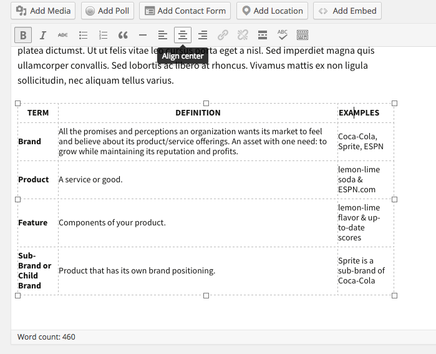This screenshot has height=354, width=436.
Task: Click Add Location button
Action: point(272,11)
